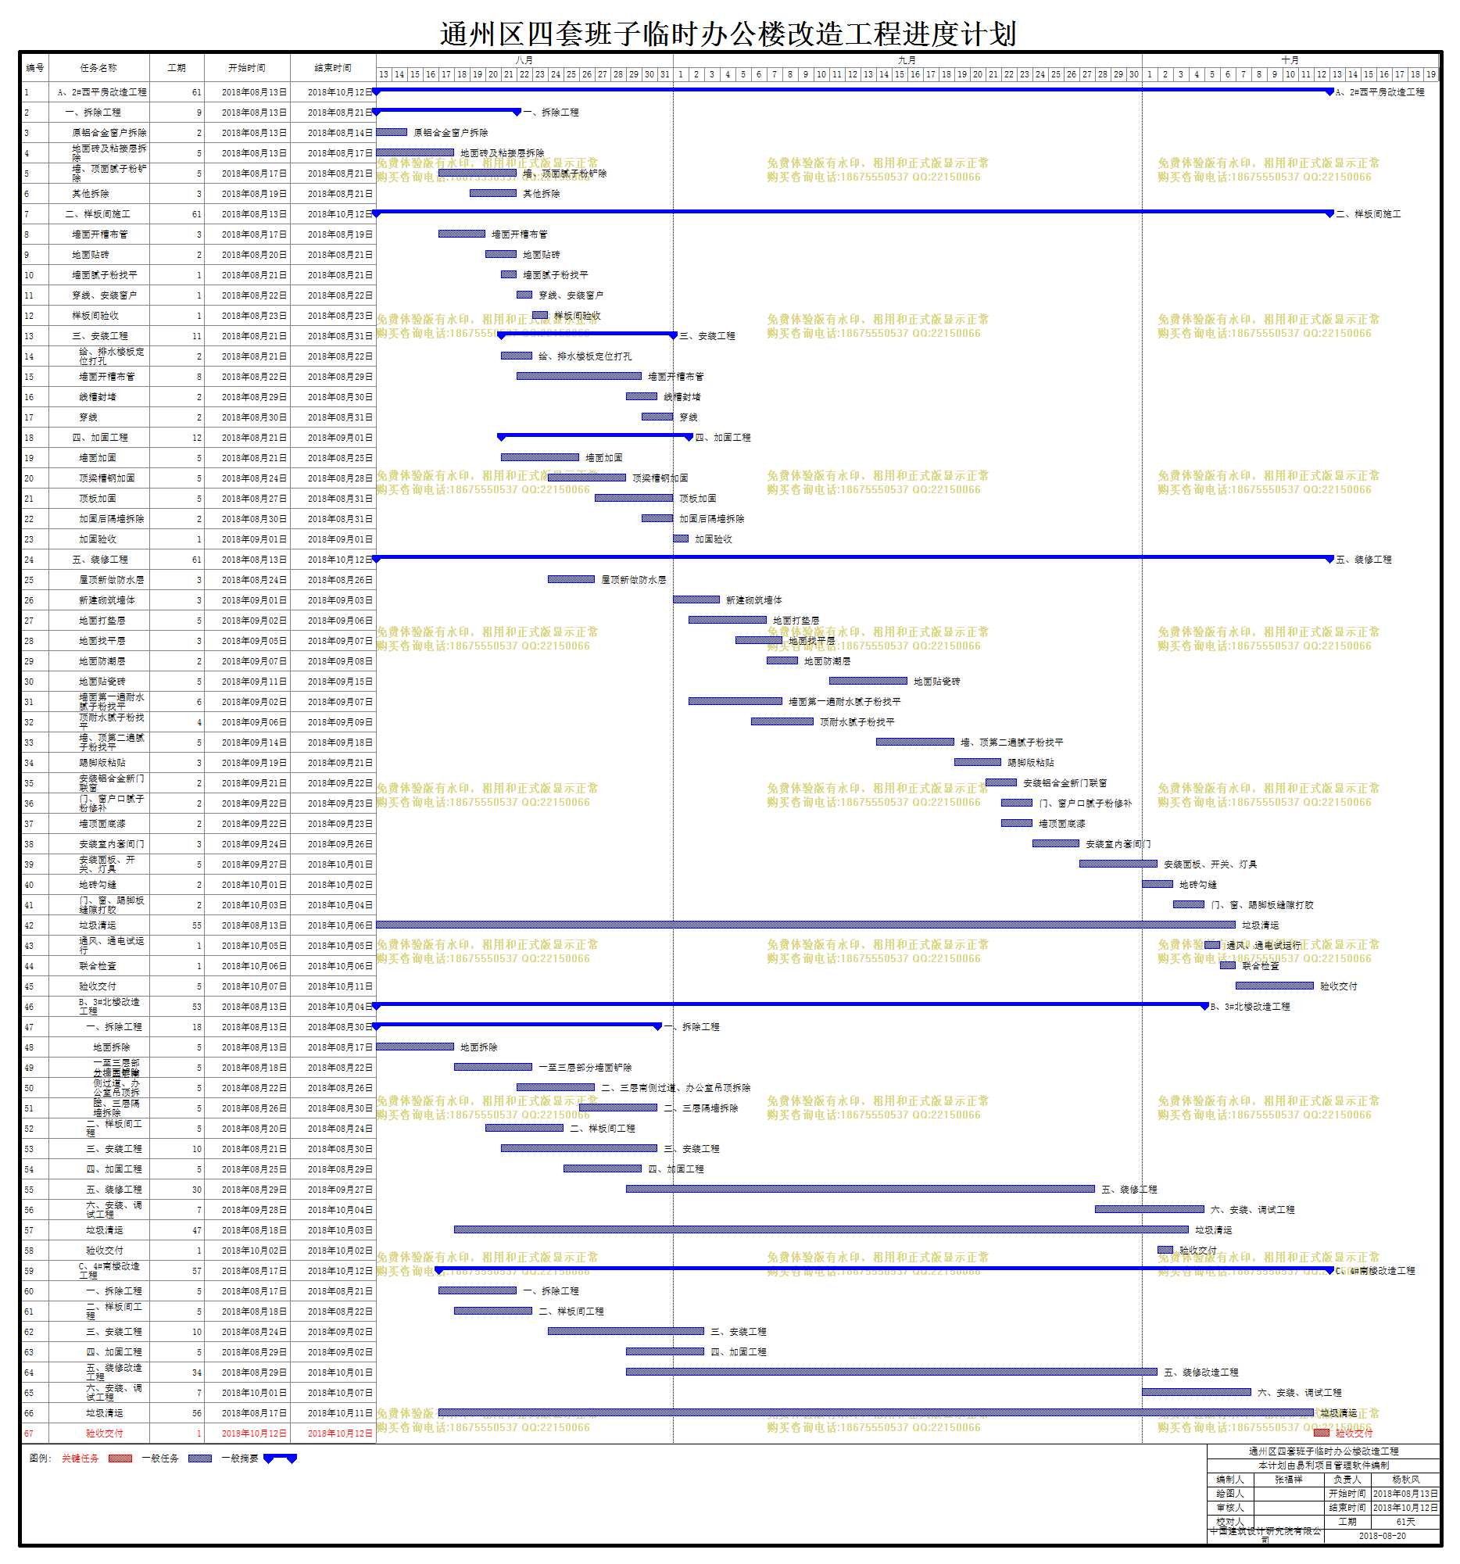The width and height of the screenshot is (1460, 1564).
Task: Click the duration value 30 in row 55
Action: [x=197, y=1190]
